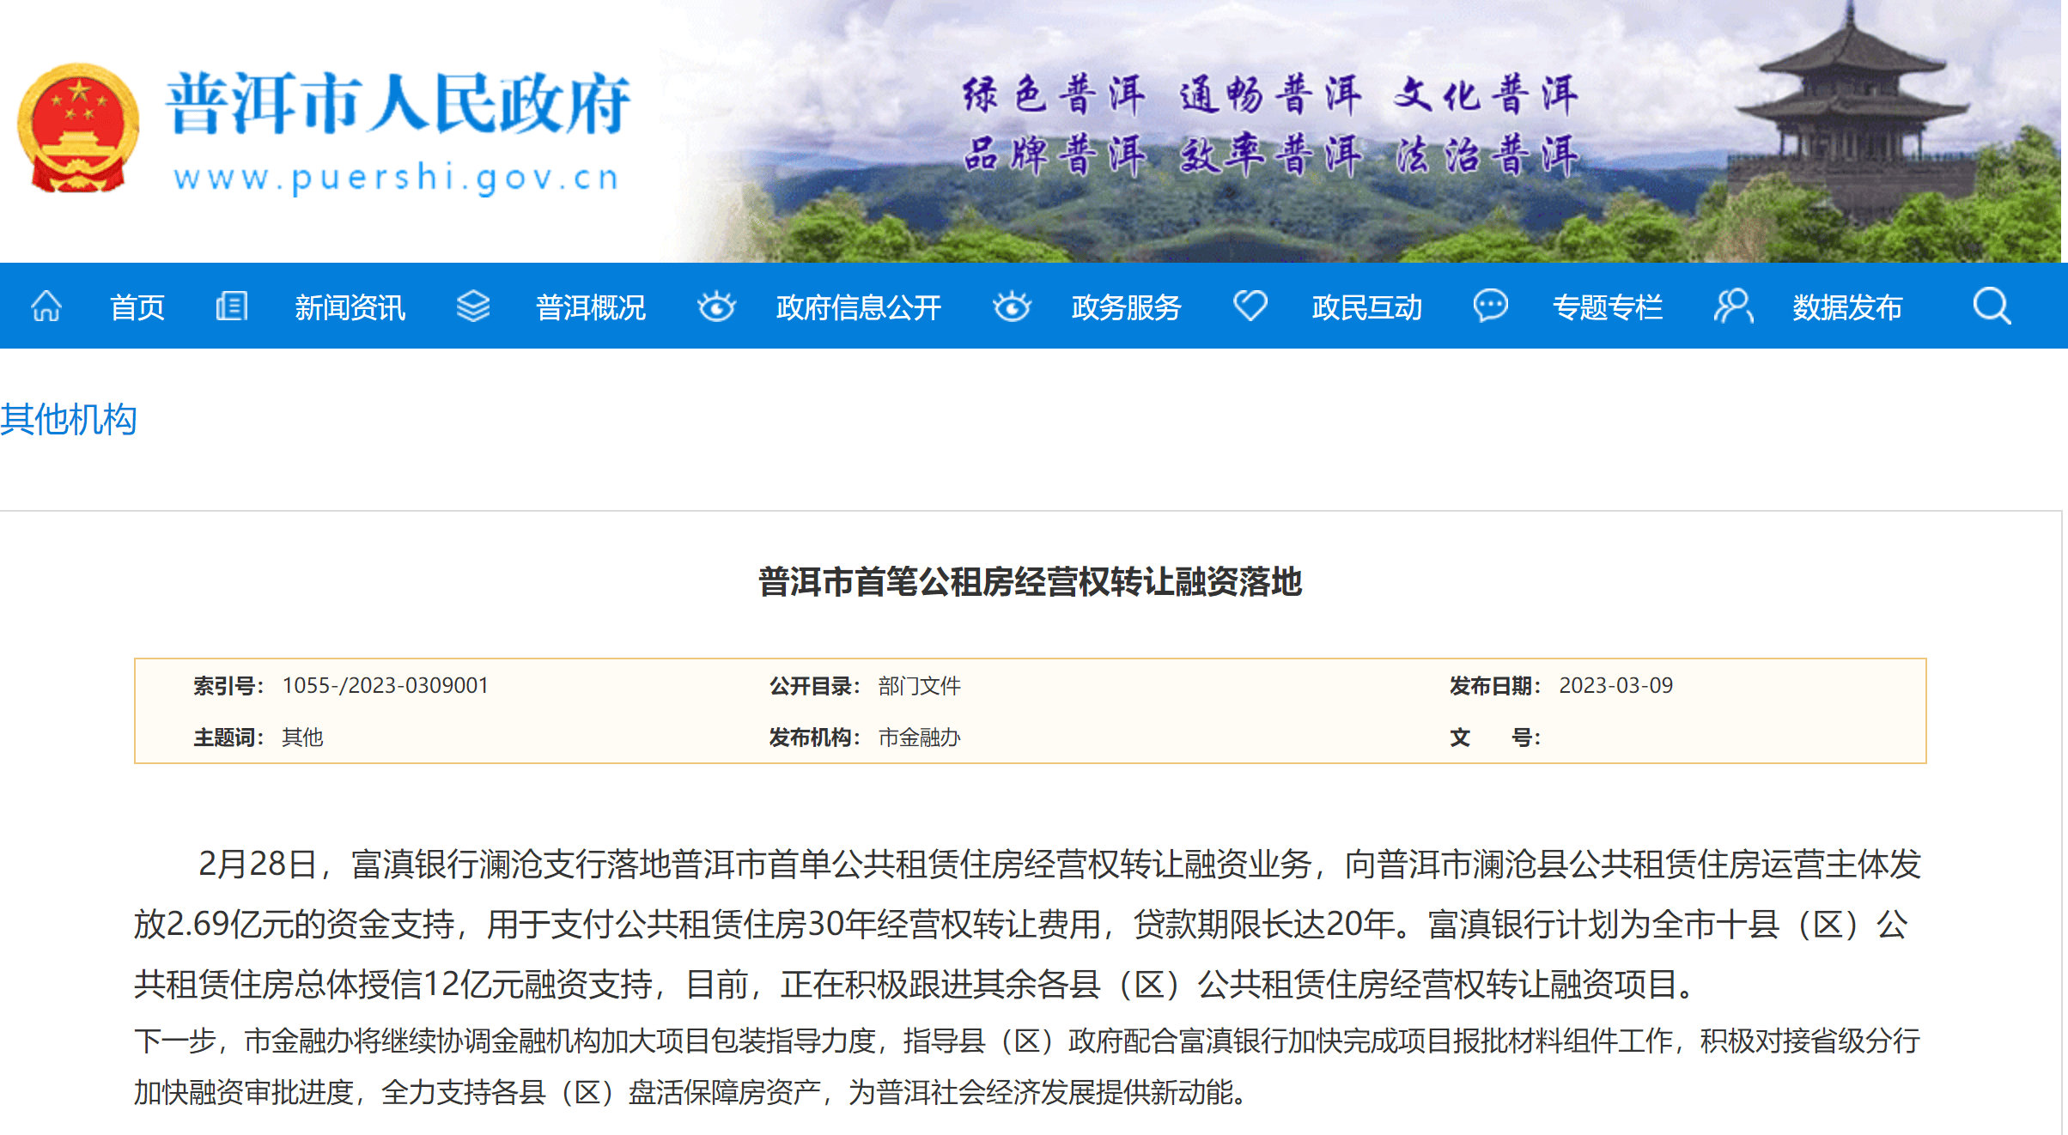Click the heart icon in navbar
Viewport: 2068px width, 1135px height.
(x=1250, y=305)
